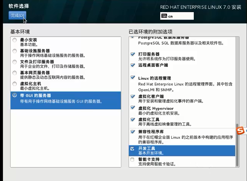The image size is (247, 181).
Task: Click the 基础设施服务器 label text
Action: (35, 51)
